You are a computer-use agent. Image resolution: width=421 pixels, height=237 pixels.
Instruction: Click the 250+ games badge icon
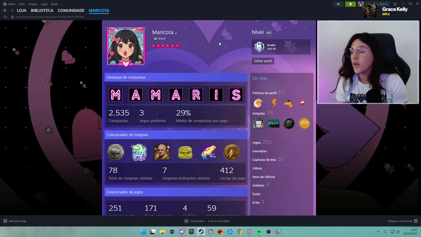[x=273, y=123]
